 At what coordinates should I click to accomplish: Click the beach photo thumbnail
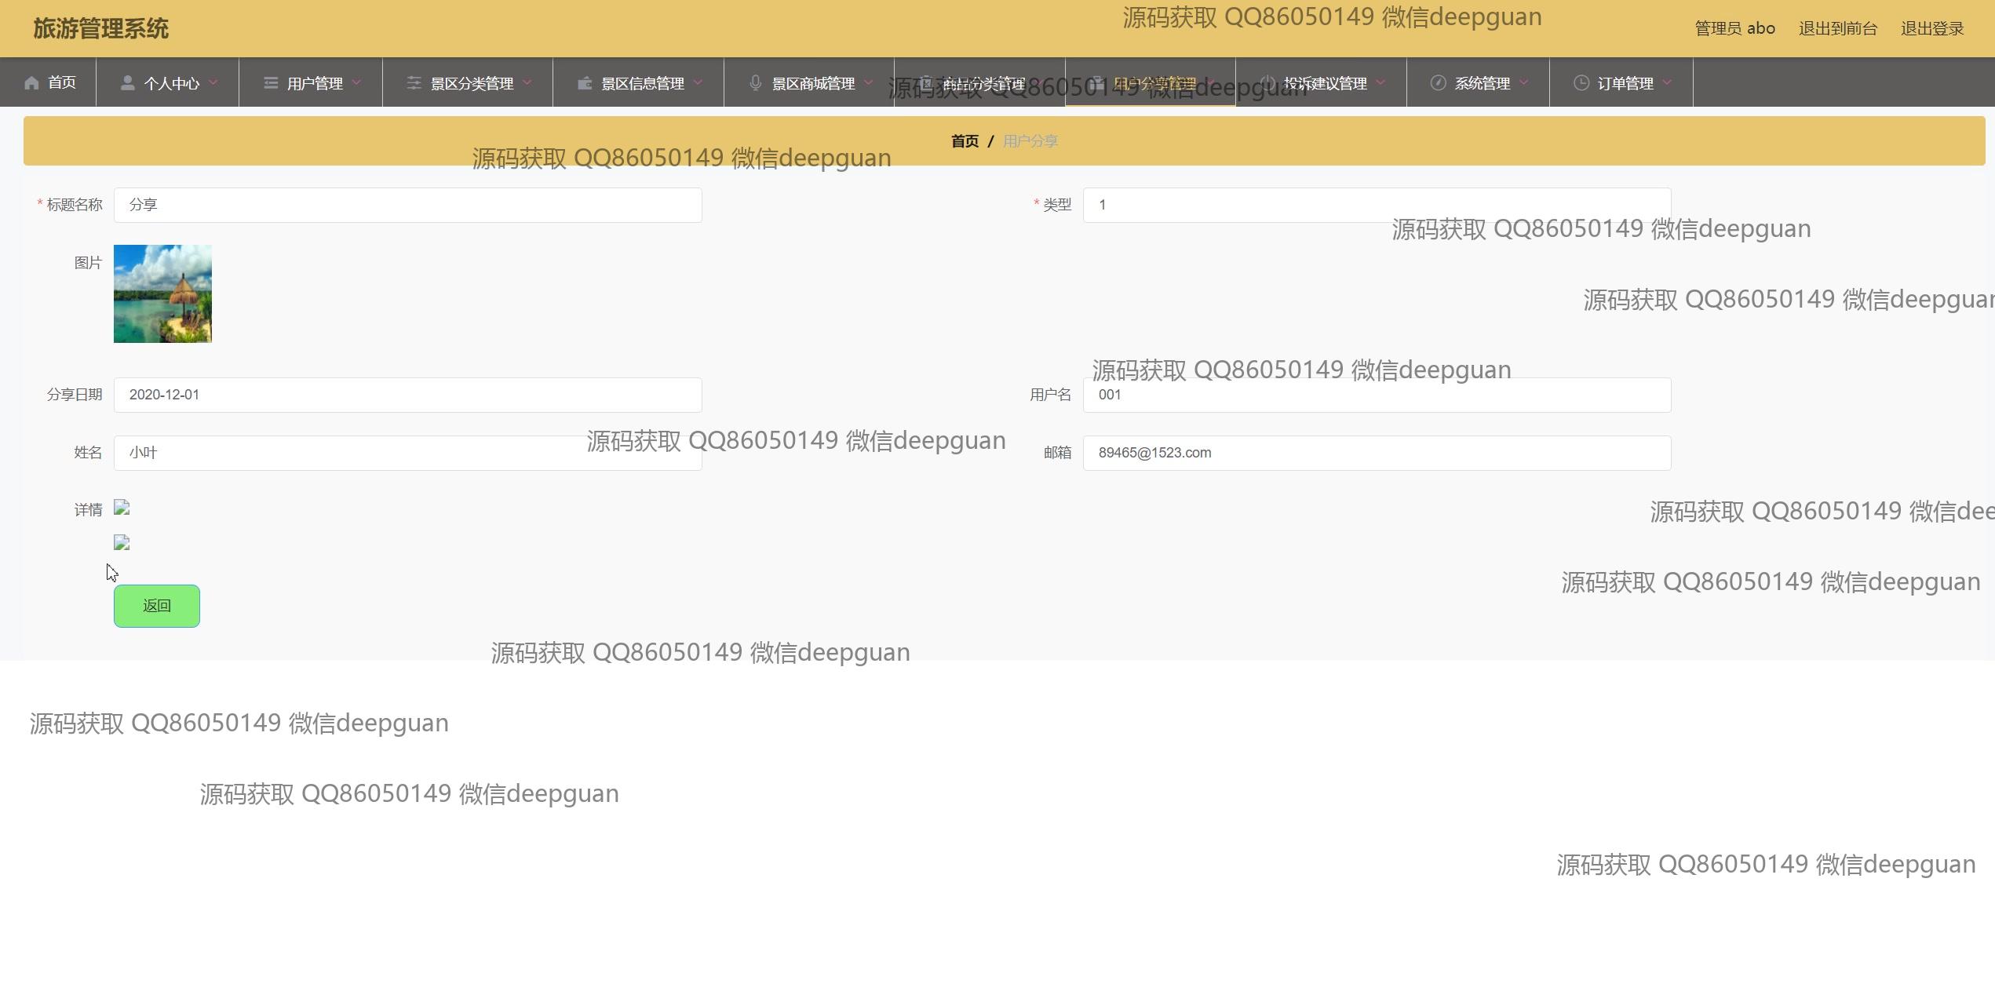point(162,293)
